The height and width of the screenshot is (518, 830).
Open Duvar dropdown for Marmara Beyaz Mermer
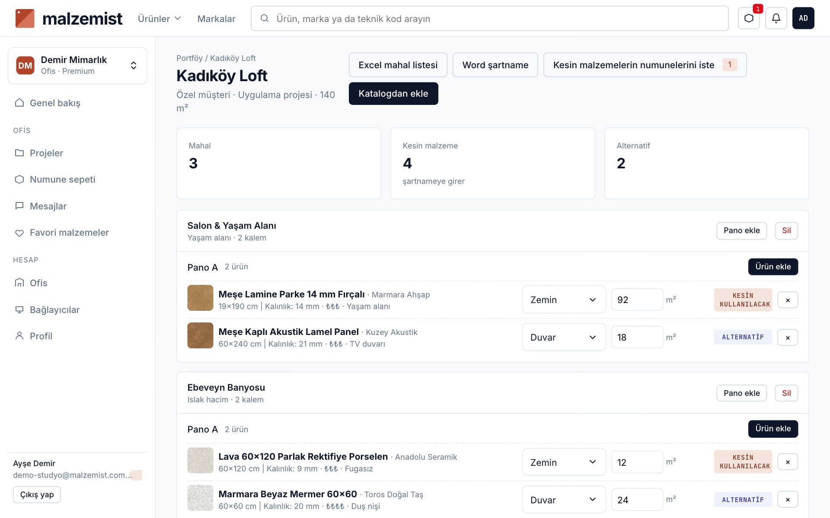click(x=564, y=500)
